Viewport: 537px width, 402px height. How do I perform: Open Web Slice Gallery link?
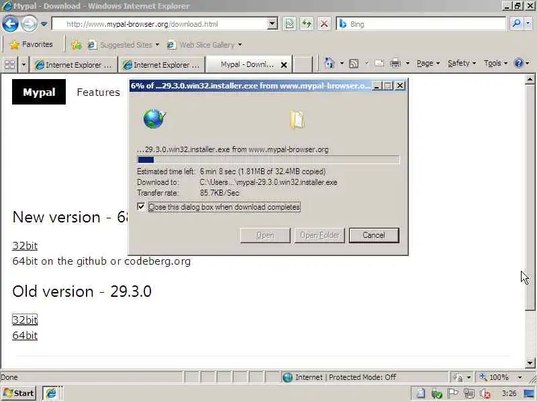[x=204, y=45]
